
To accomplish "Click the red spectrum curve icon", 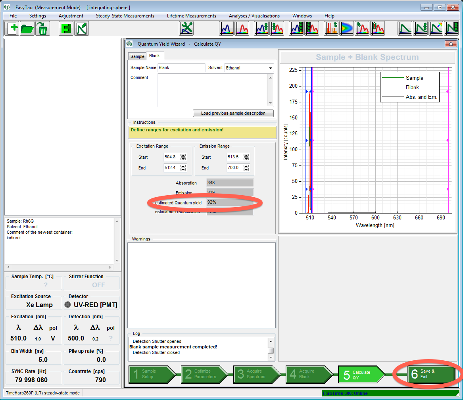I will tap(242, 29).
